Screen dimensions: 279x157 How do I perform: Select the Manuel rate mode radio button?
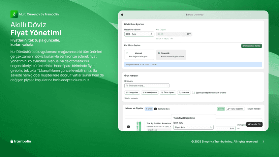click(127, 53)
